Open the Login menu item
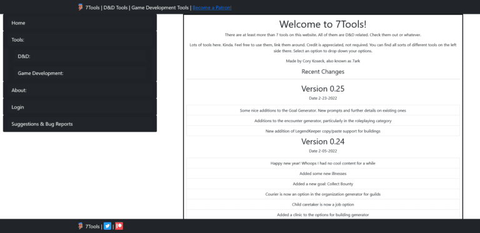 point(80,107)
